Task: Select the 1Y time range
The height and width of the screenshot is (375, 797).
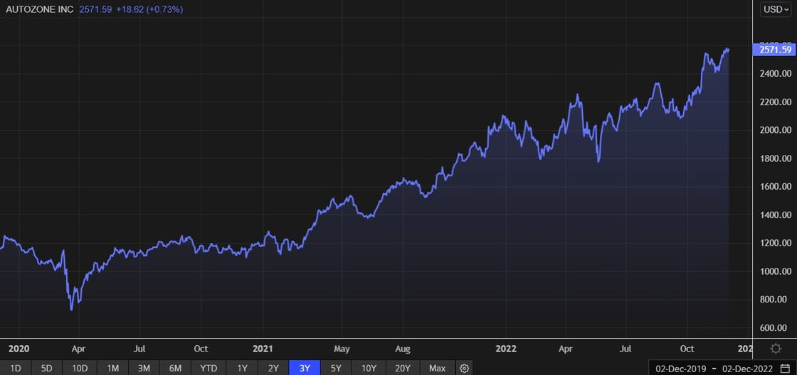Action: click(x=242, y=368)
